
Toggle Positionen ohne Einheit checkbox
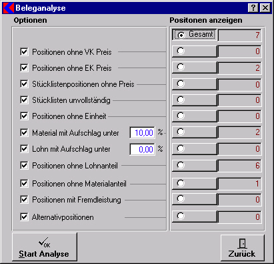(x=24, y=116)
